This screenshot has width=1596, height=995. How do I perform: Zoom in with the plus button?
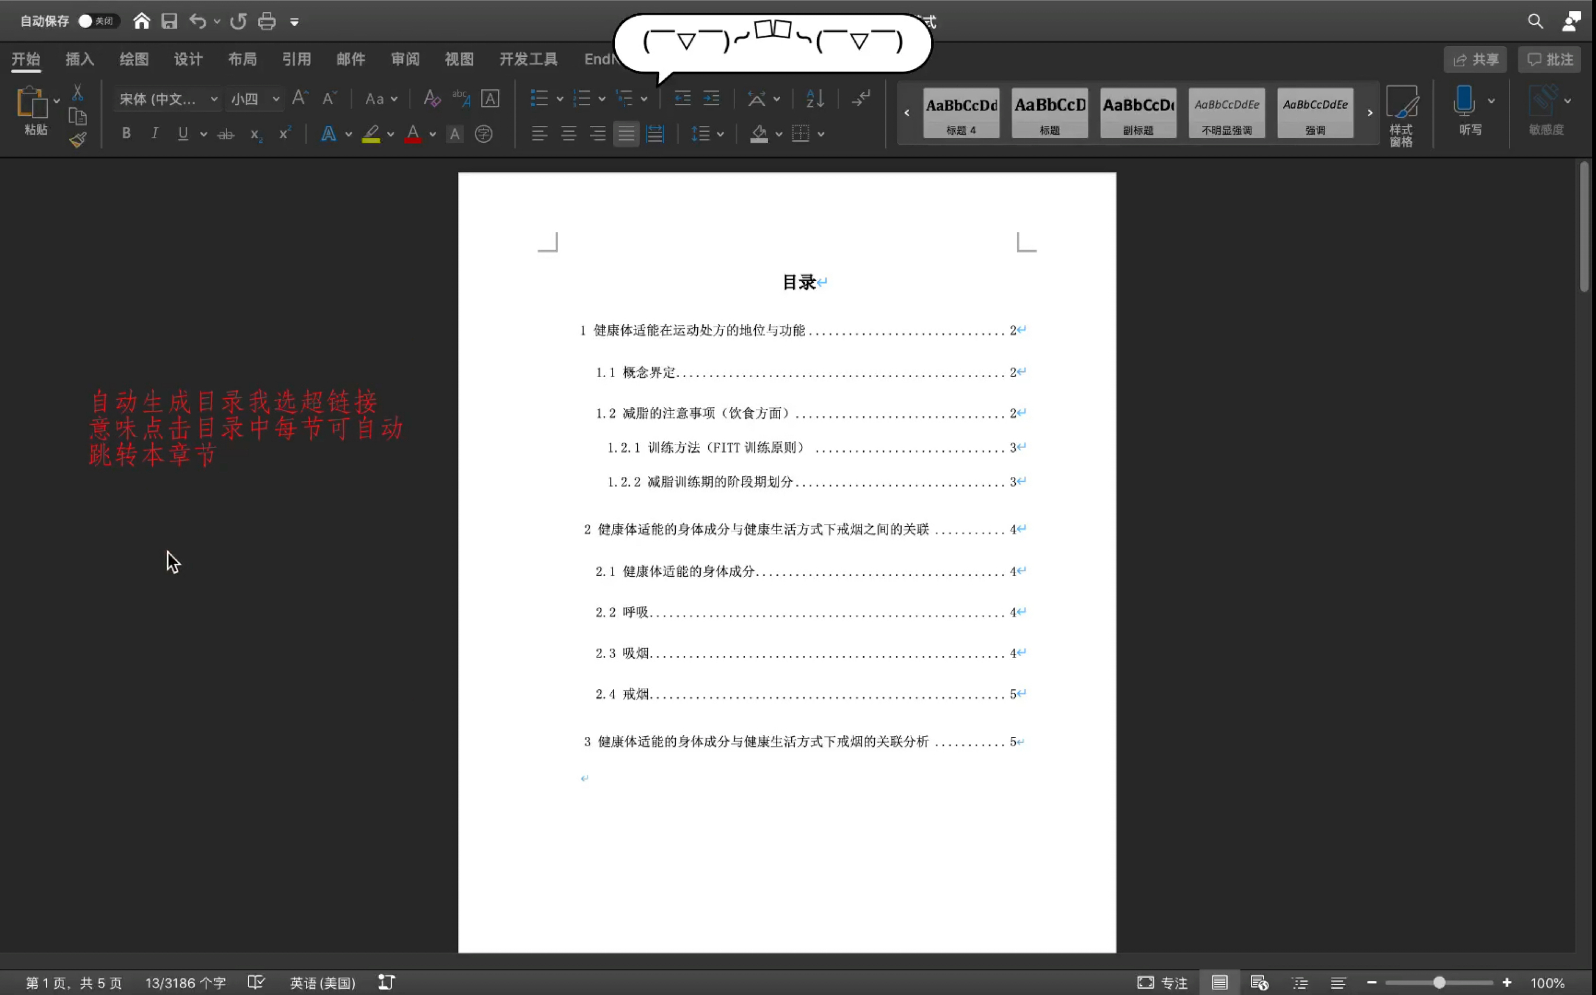click(x=1507, y=982)
